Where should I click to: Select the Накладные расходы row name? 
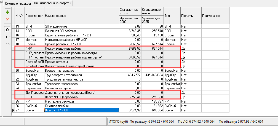tap(81, 101)
